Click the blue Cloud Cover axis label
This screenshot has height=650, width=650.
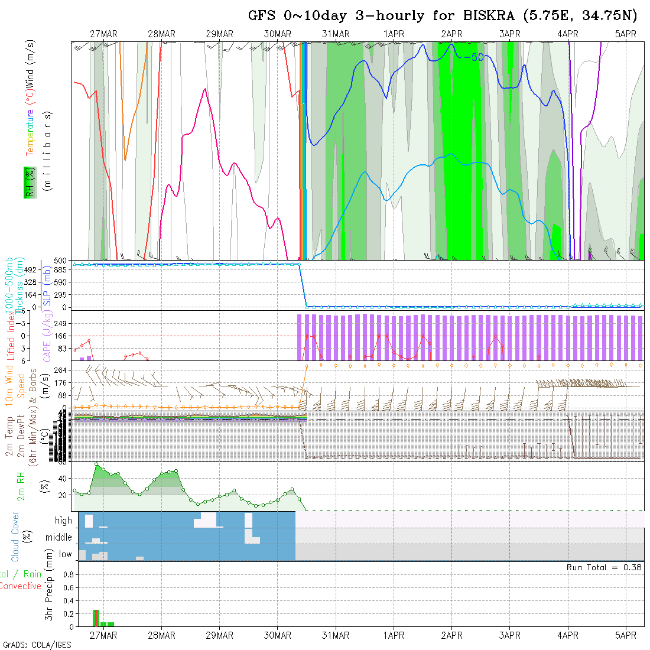[x=15, y=537]
